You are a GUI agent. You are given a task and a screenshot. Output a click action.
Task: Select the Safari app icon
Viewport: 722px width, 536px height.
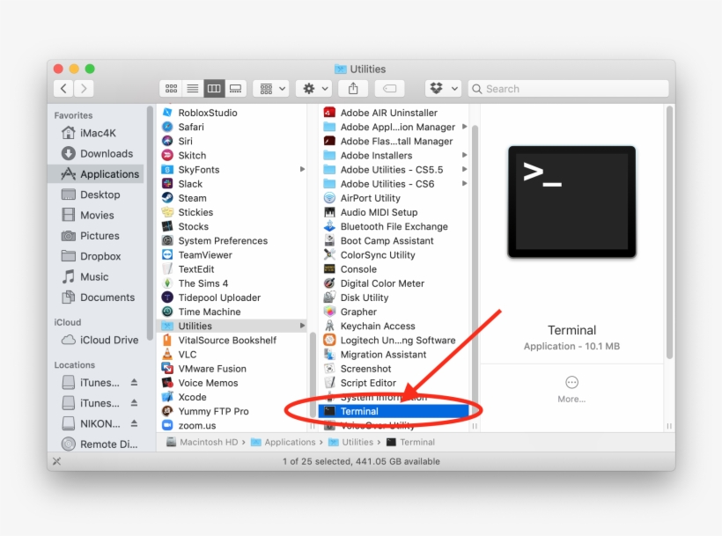point(167,127)
